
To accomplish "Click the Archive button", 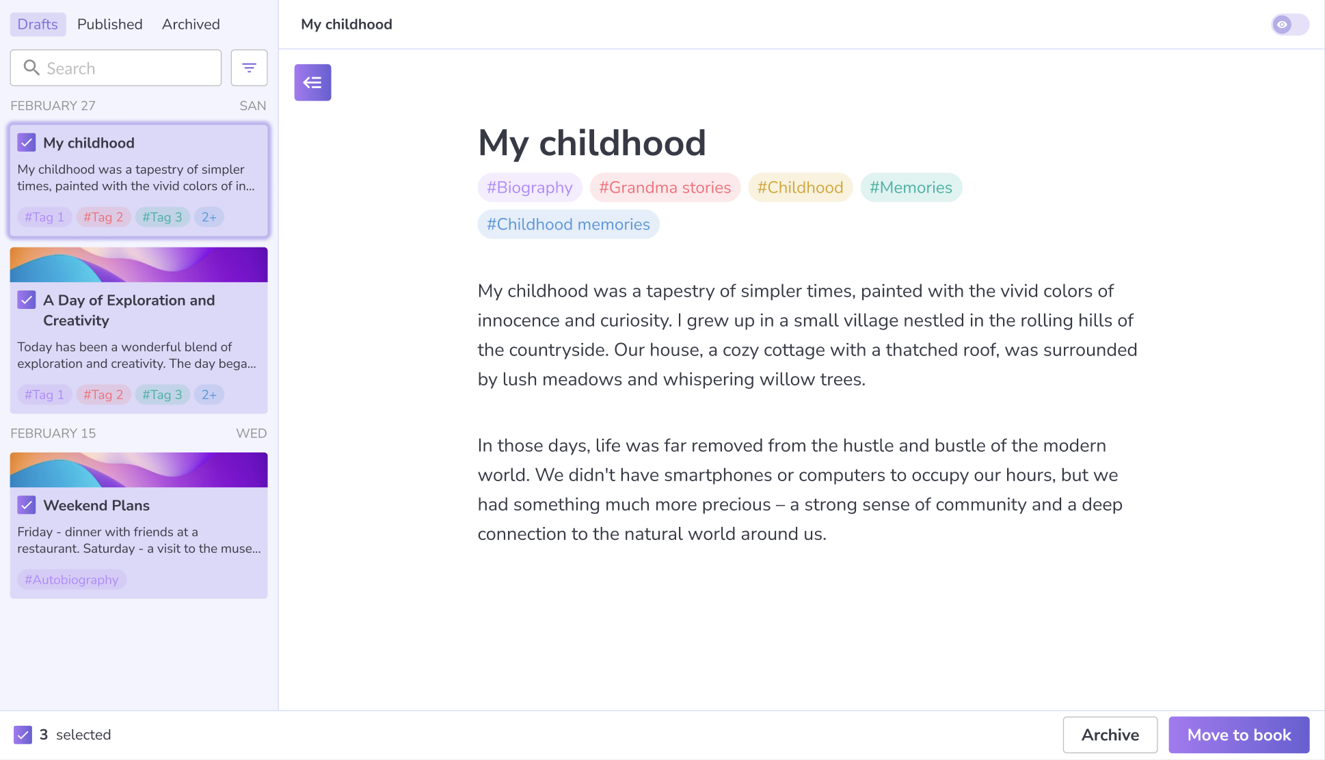I will click(x=1110, y=735).
